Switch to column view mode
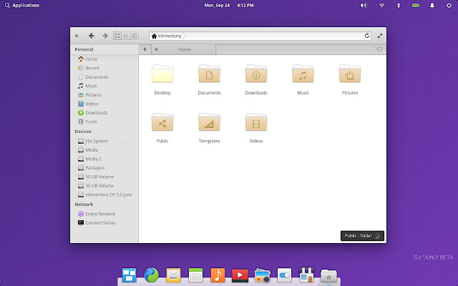Viewport: 458px width, 286px height. [x=134, y=36]
